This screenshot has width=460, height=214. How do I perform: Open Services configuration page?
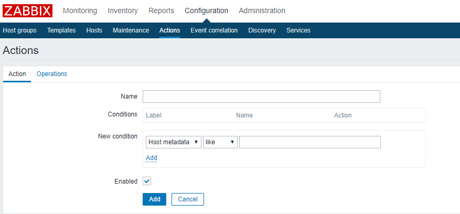point(298,30)
